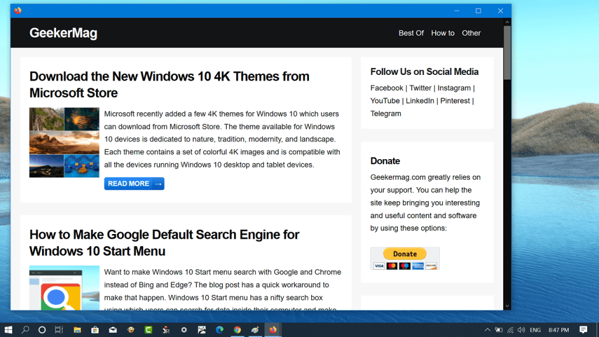Switch to Firefox taskbar icon
The image size is (599, 337).
point(273,330)
